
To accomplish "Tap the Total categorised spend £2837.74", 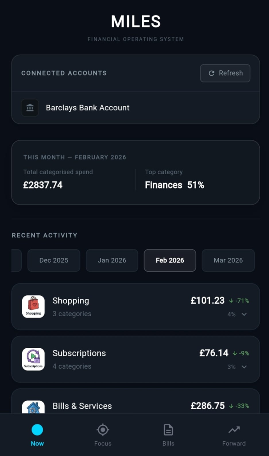I will (43, 185).
